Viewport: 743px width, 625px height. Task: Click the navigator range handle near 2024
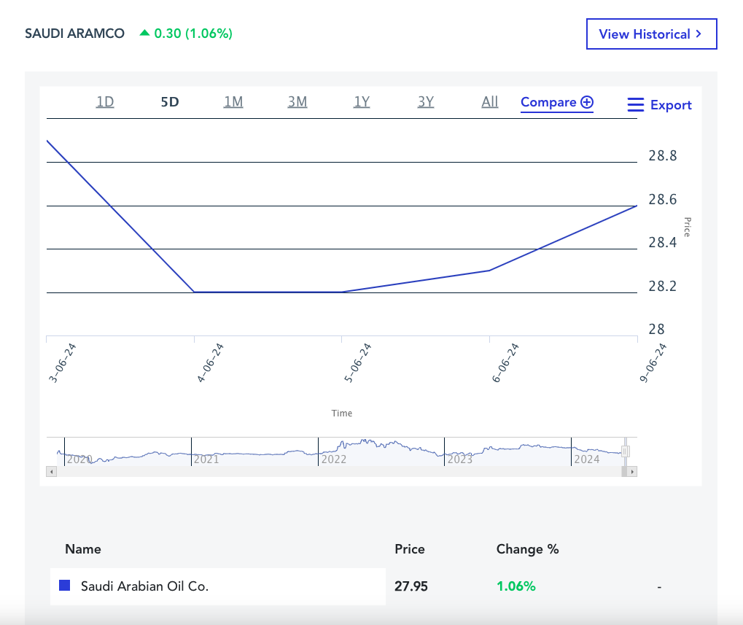[x=625, y=451]
